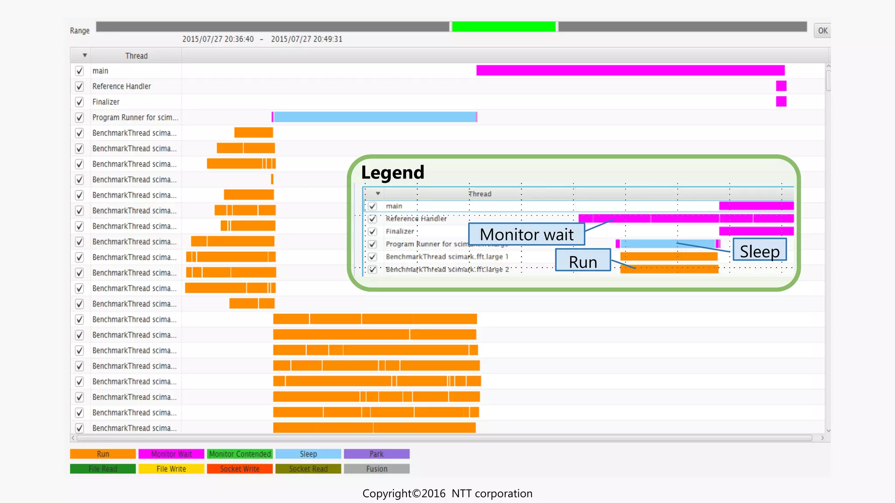Image resolution: width=895 pixels, height=503 pixels.
Task: Click the Thread column header
Action: pyautogui.click(x=136, y=56)
